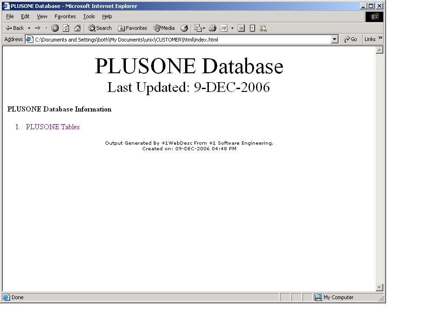Click the page icon in address bar
The width and height of the screenshot is (435, 322).
pos(29,39)
